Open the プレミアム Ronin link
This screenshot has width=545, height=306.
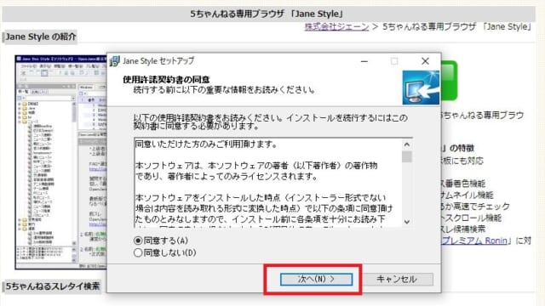click(474, 241)
